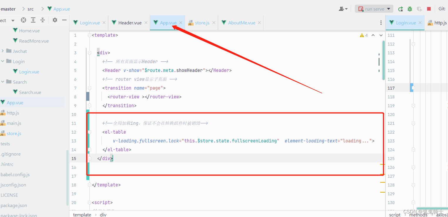Close the Login.vue tab in left editor
The width and height of the screenshot is (448, 217).
pos(104,23)
